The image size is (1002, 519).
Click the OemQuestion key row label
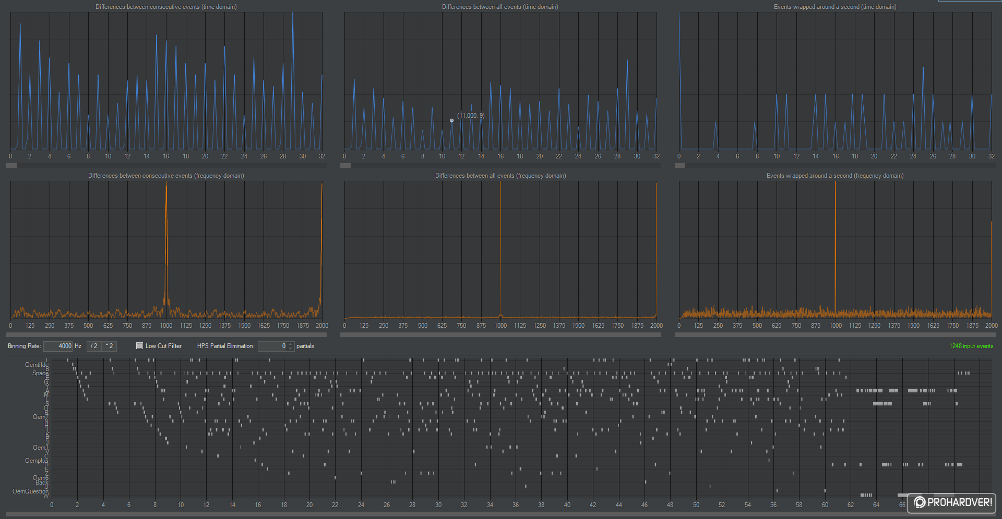click(30, 491)
